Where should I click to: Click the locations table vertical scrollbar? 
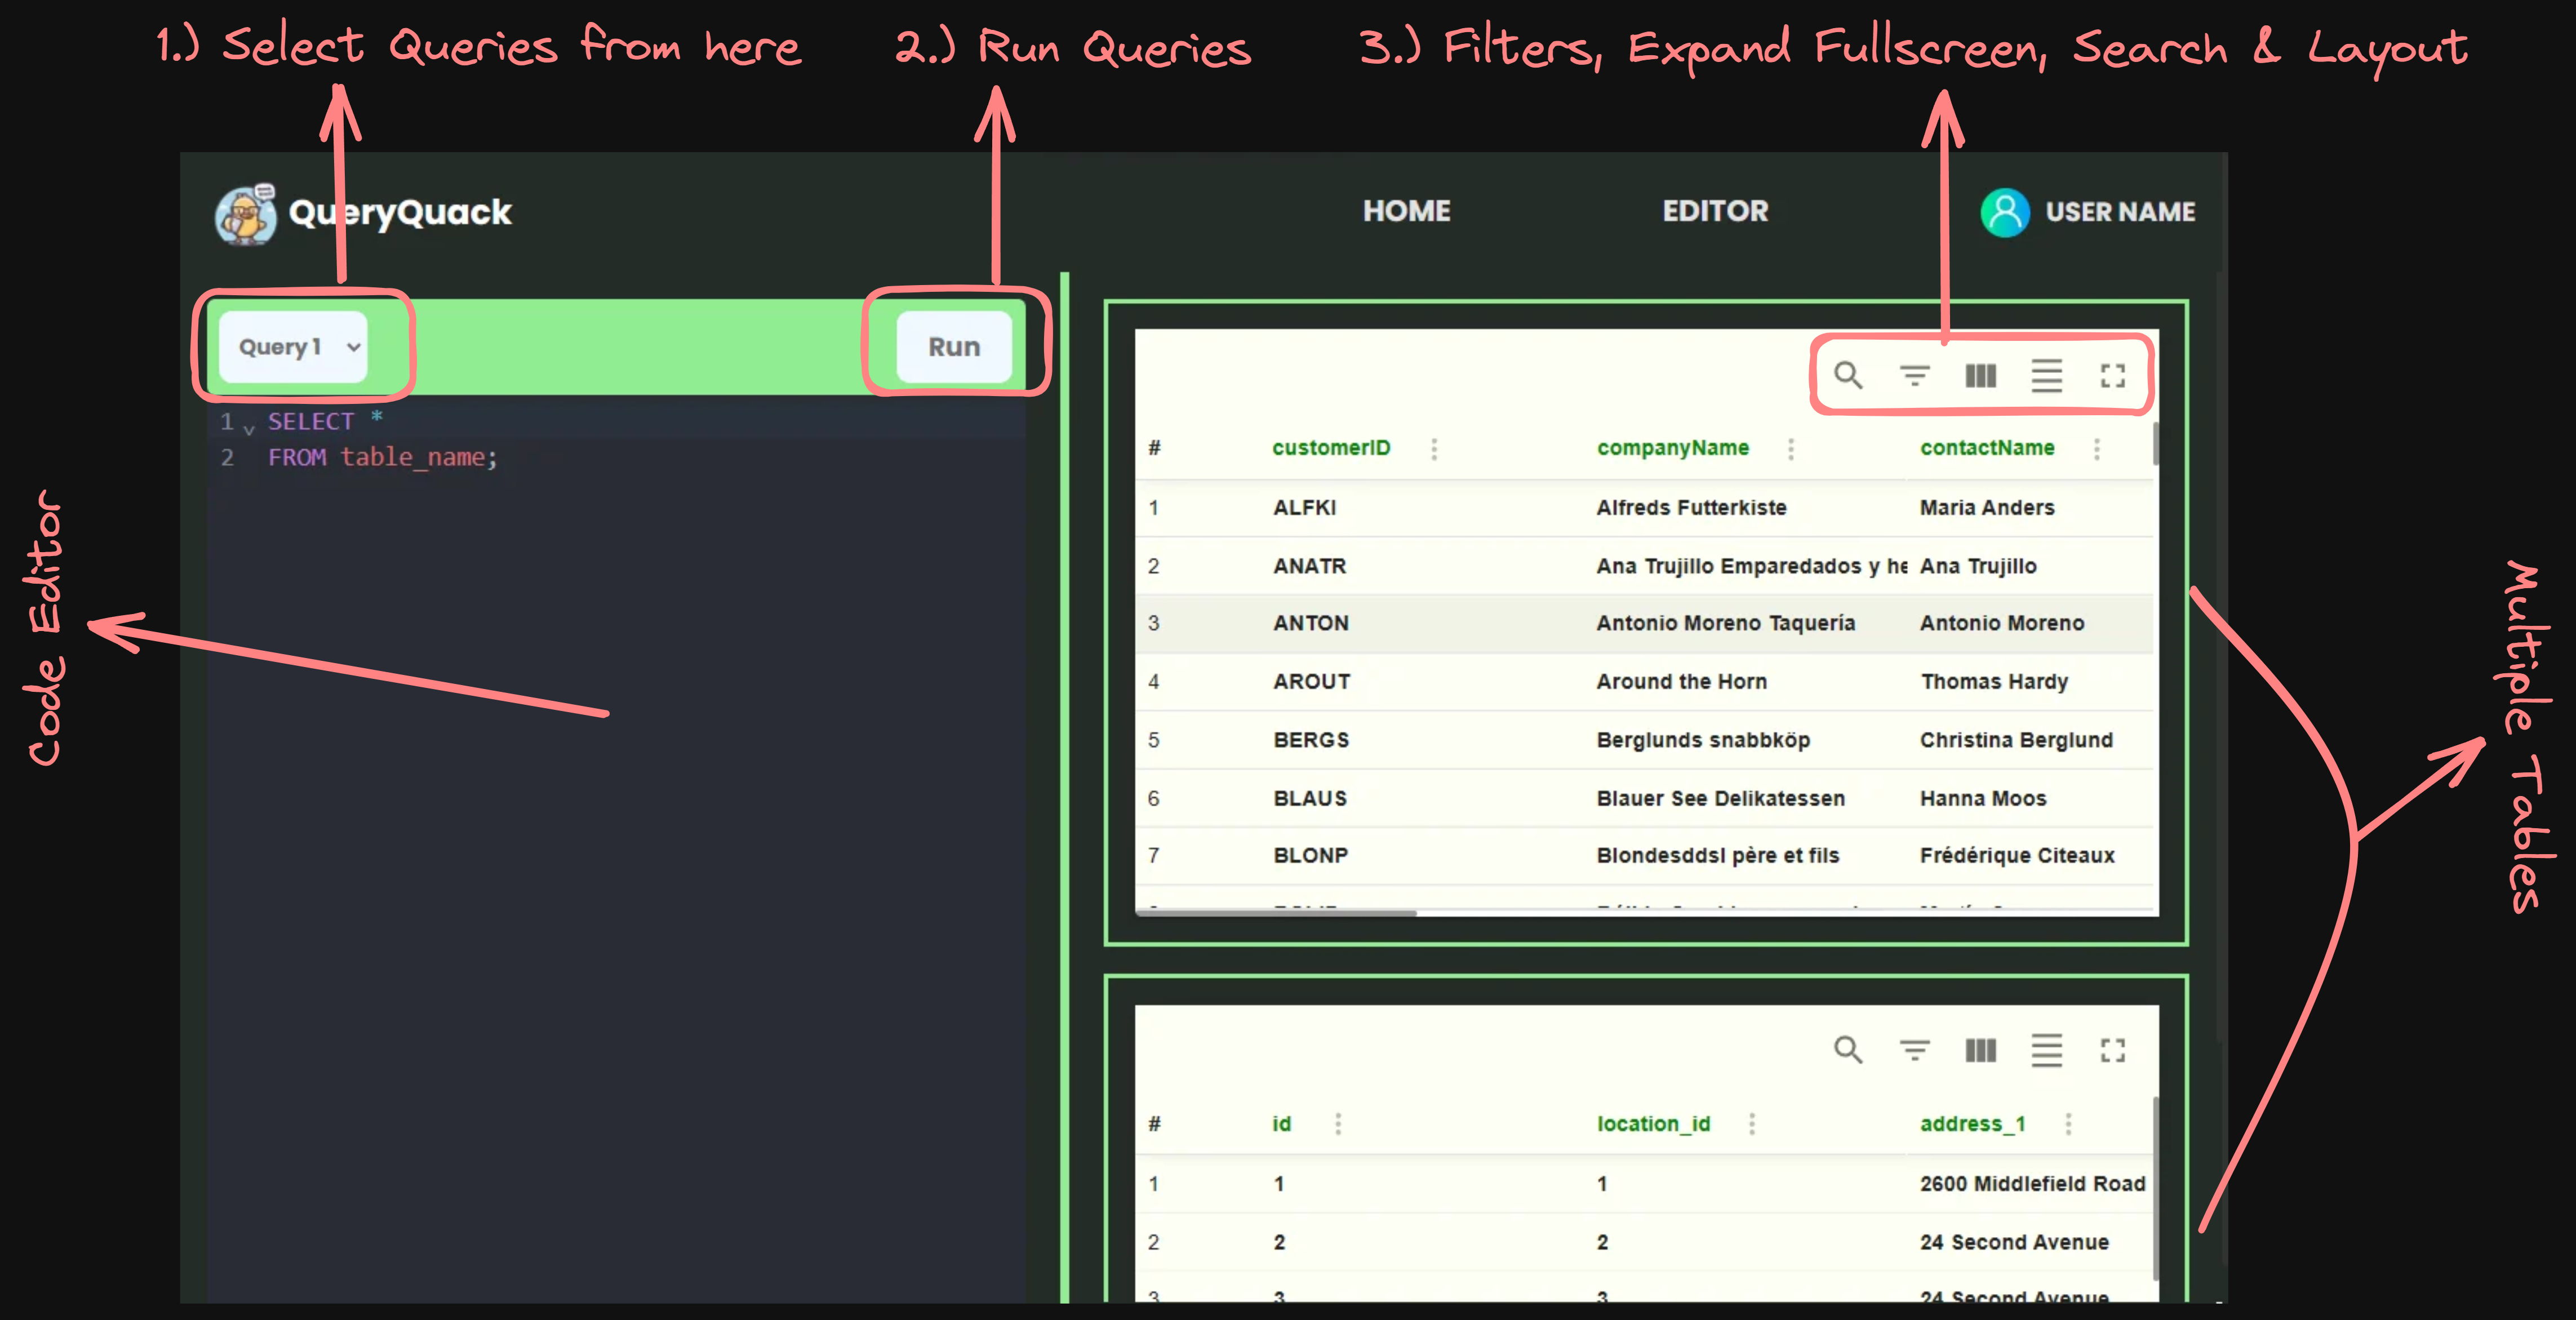pyautogui.click(x=2155, y=1188)
